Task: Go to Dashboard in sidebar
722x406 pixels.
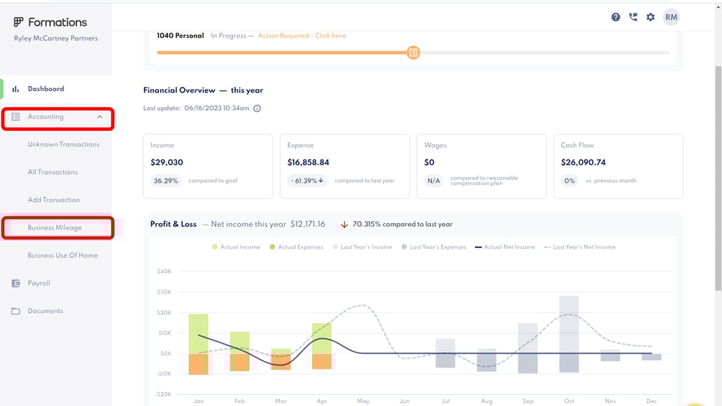Action: [x=45, y=89]
